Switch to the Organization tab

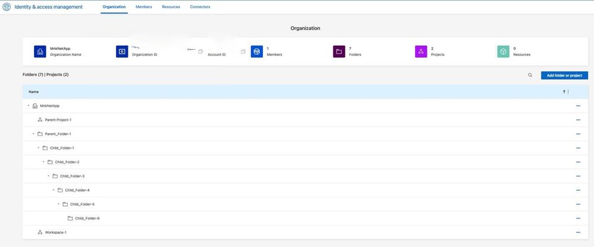coord(114,7)
